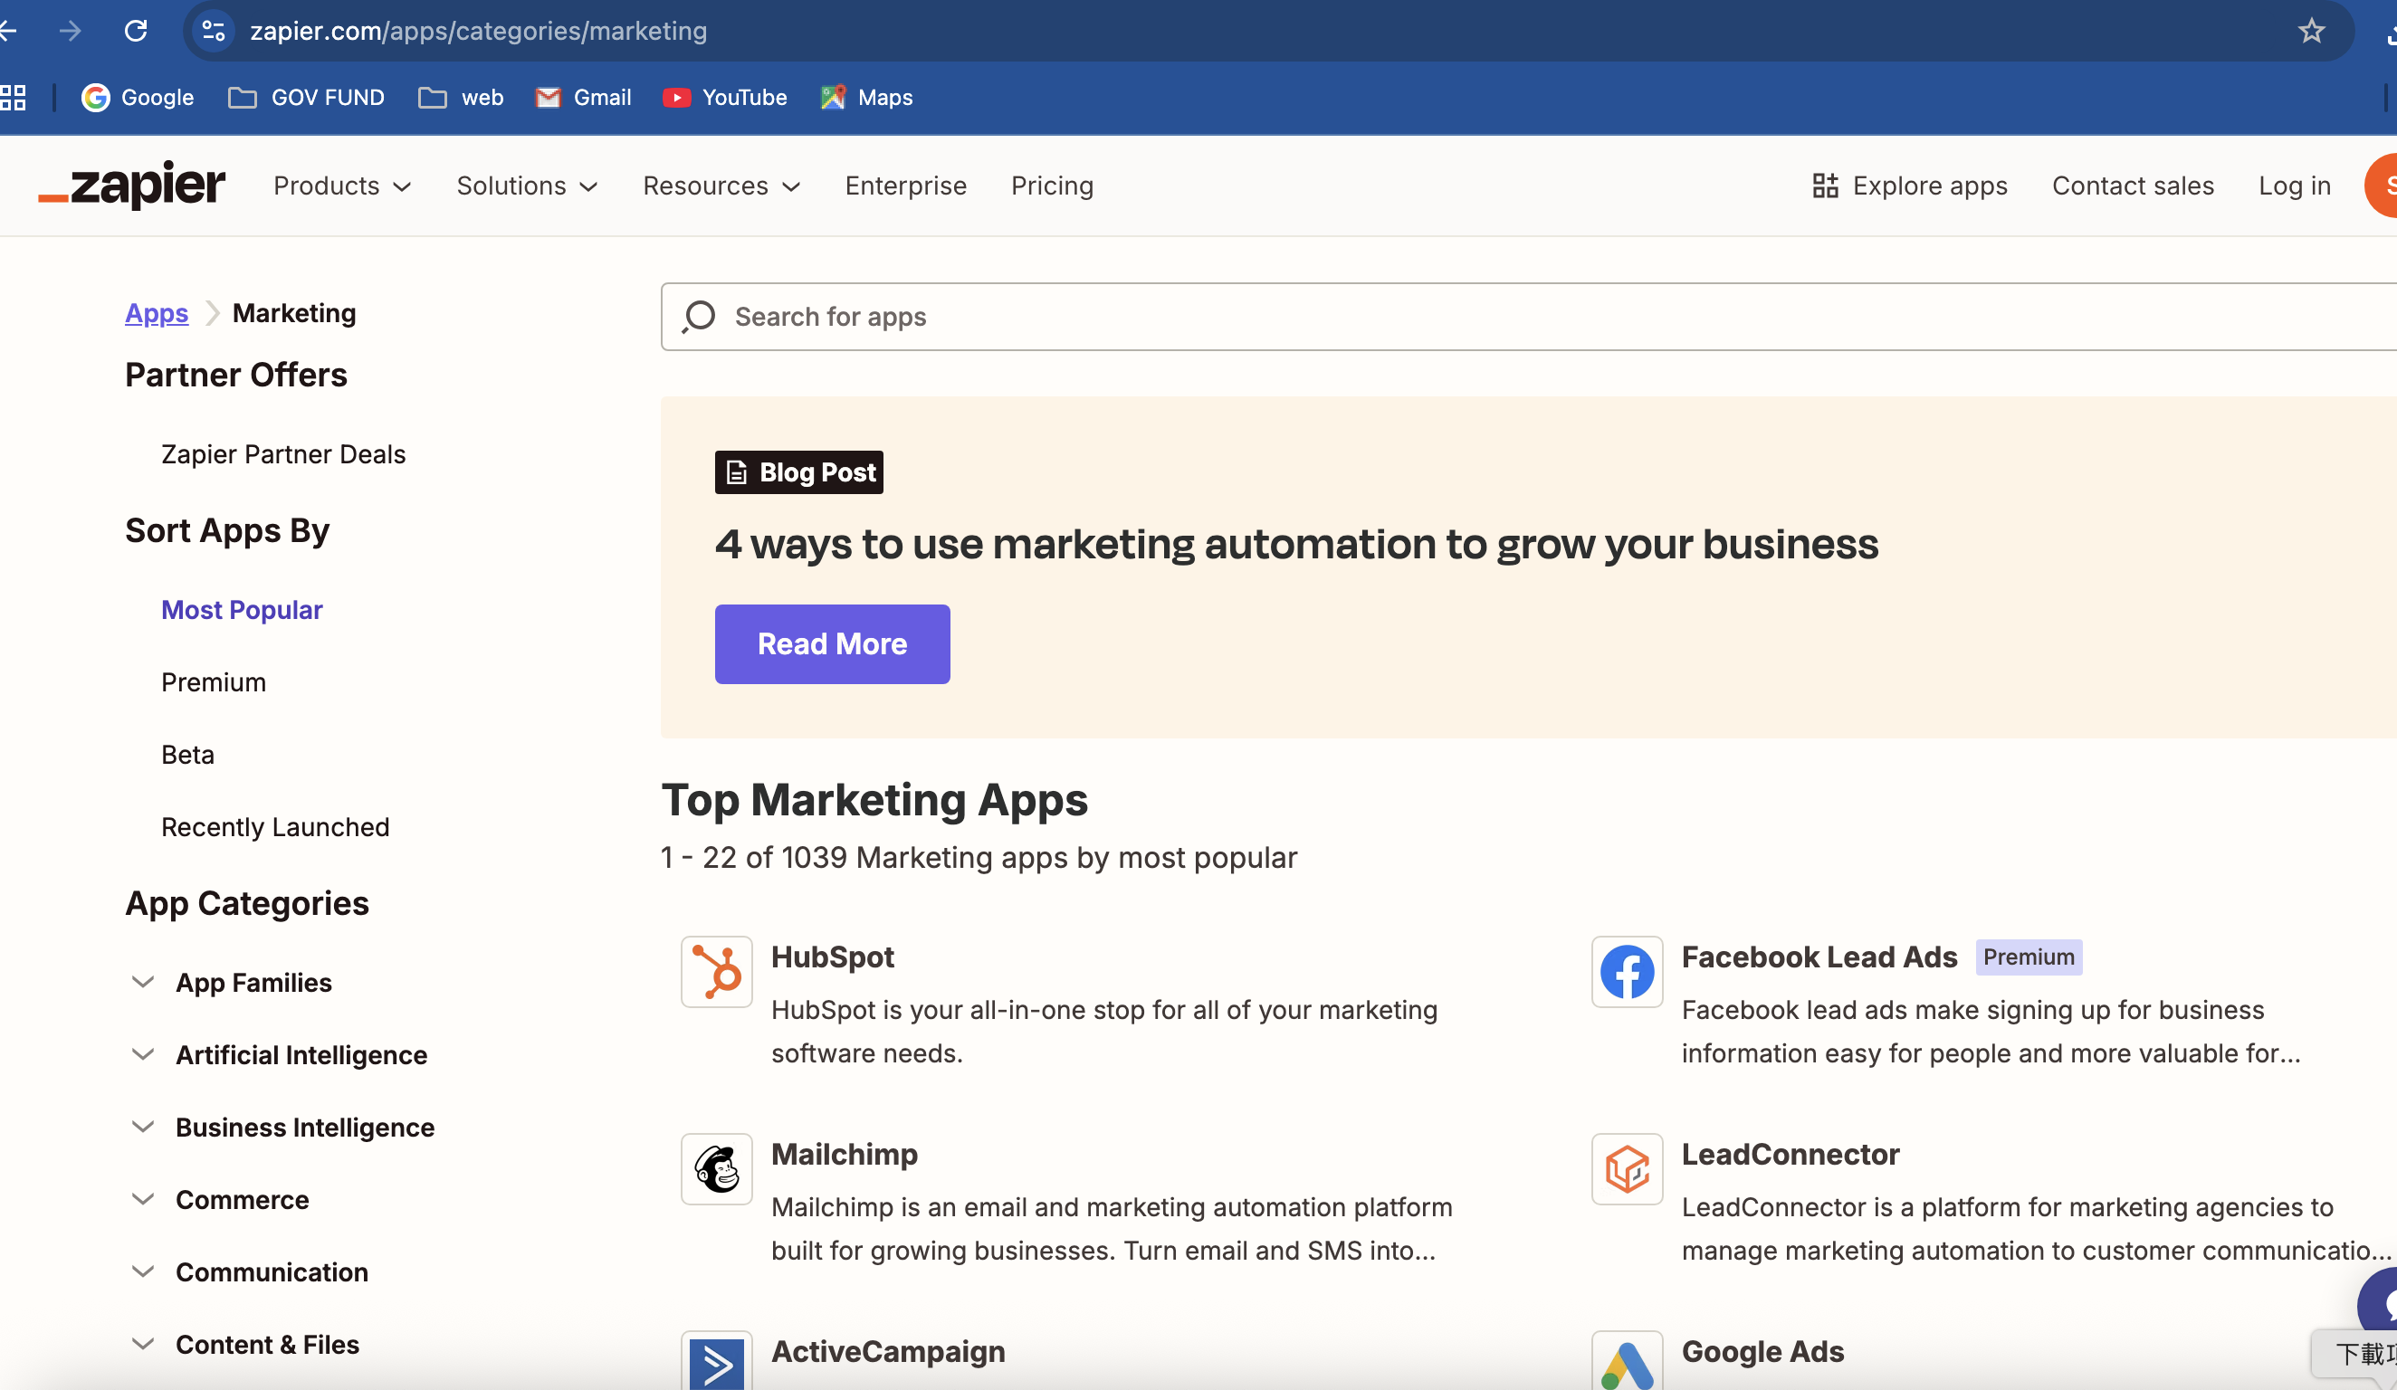
Task: Click the Facebook Lead Ads icon
Action: pyautogui.click(x=1627, y=971)
